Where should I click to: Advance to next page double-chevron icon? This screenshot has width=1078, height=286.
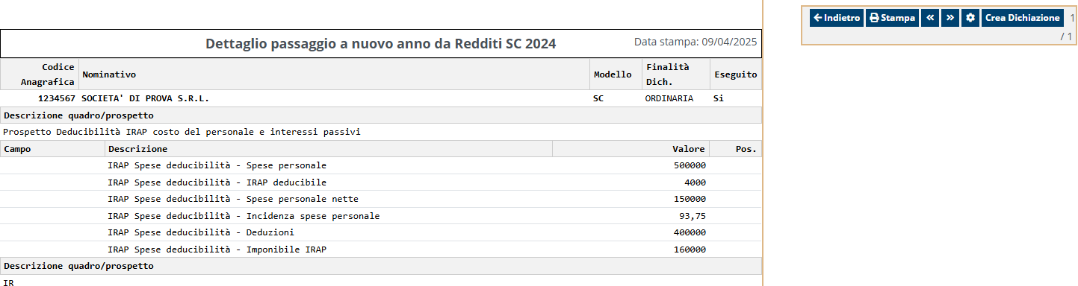coord(950,18)
